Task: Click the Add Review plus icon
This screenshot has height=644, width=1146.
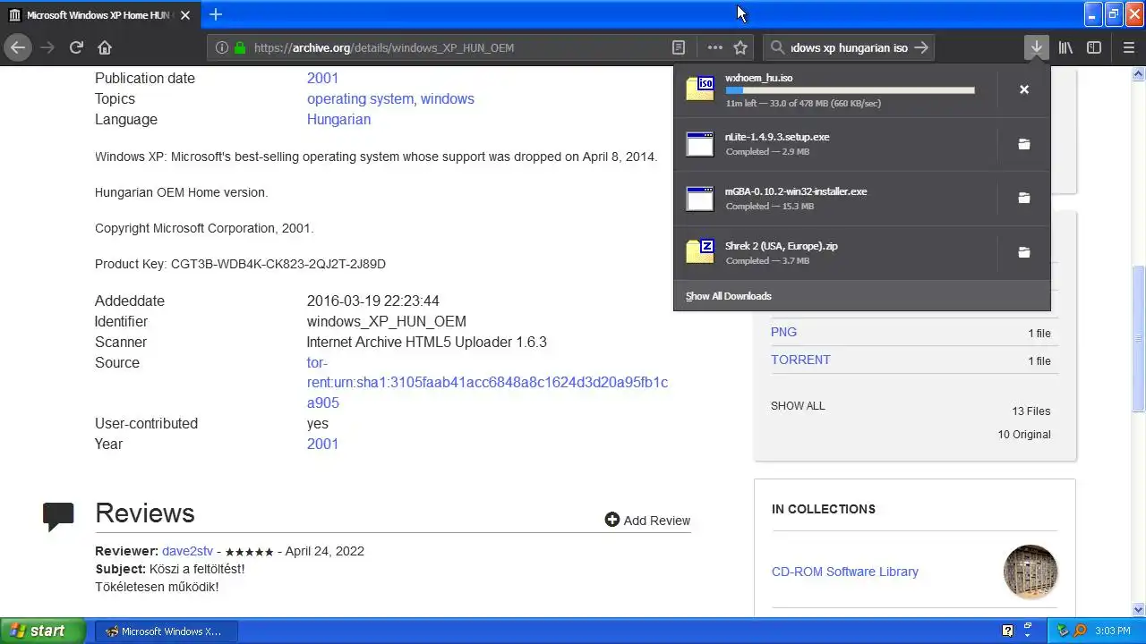Action: point(612,520)
